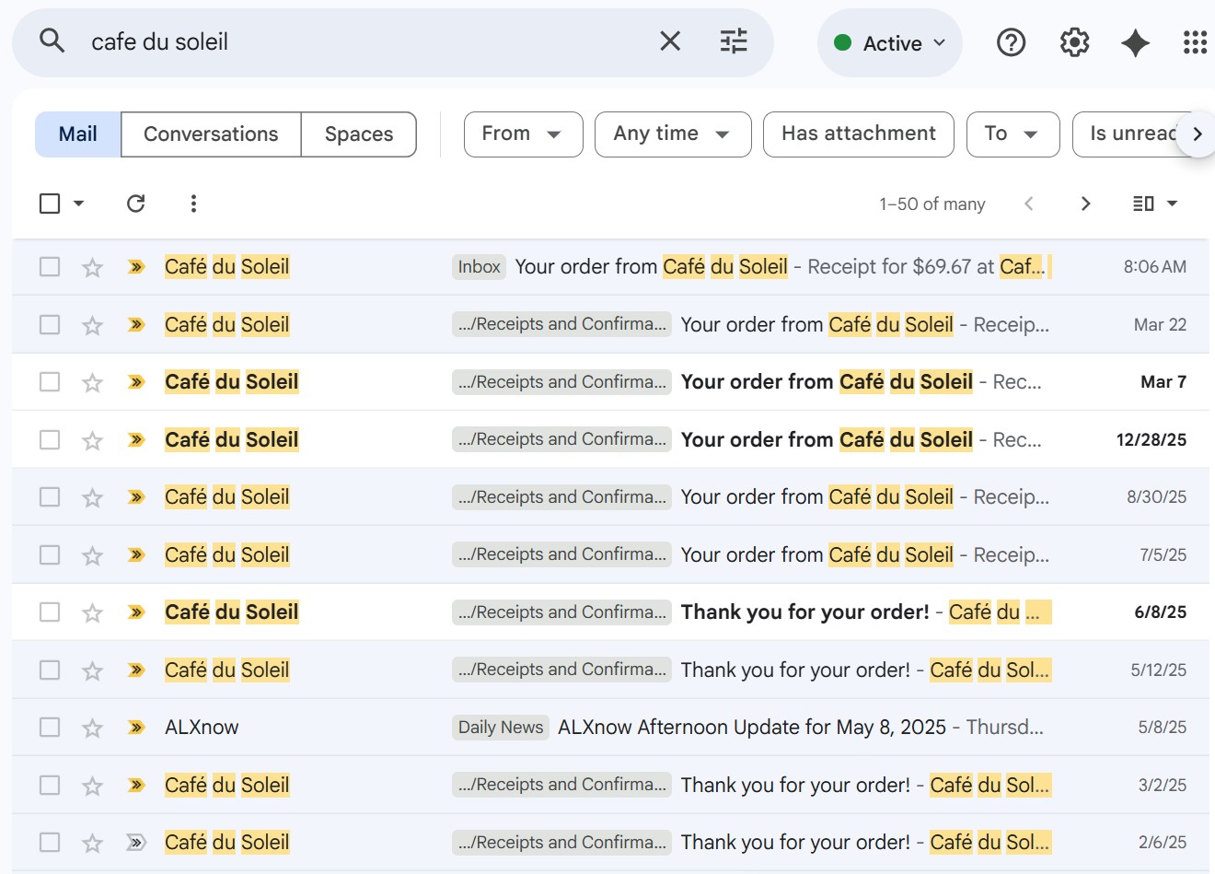The height and width of the screenshot is (874, 1215).
Task: Open the Any time date filter
Action: [x=673, y=134]
